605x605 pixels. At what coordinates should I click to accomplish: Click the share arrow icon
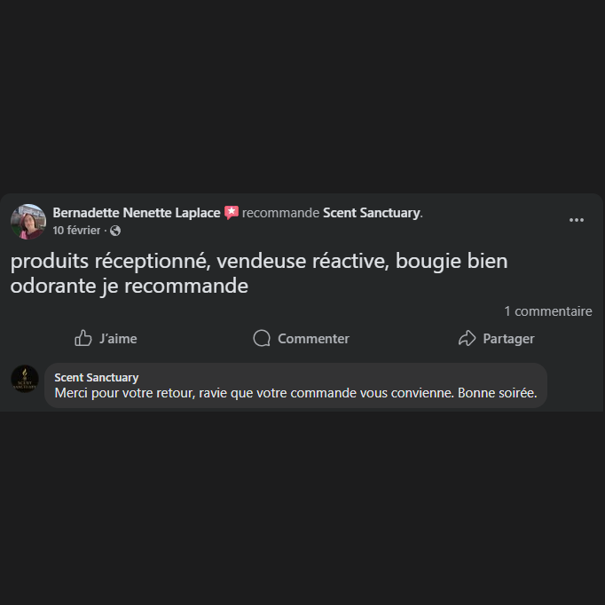coord(467,338)
